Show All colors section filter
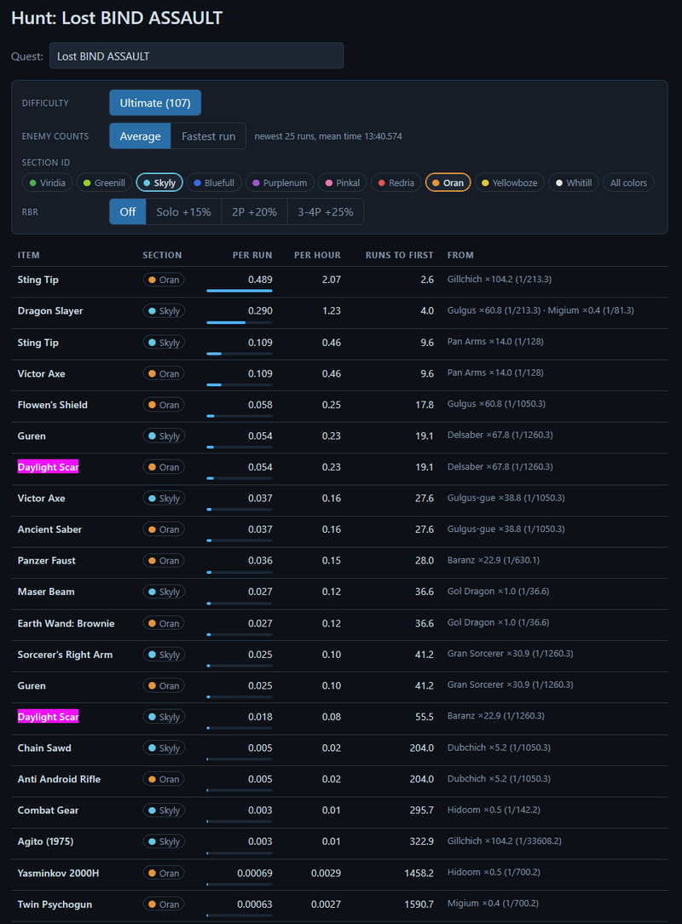Viewport: 682px width, 924px height. [628, 182]
